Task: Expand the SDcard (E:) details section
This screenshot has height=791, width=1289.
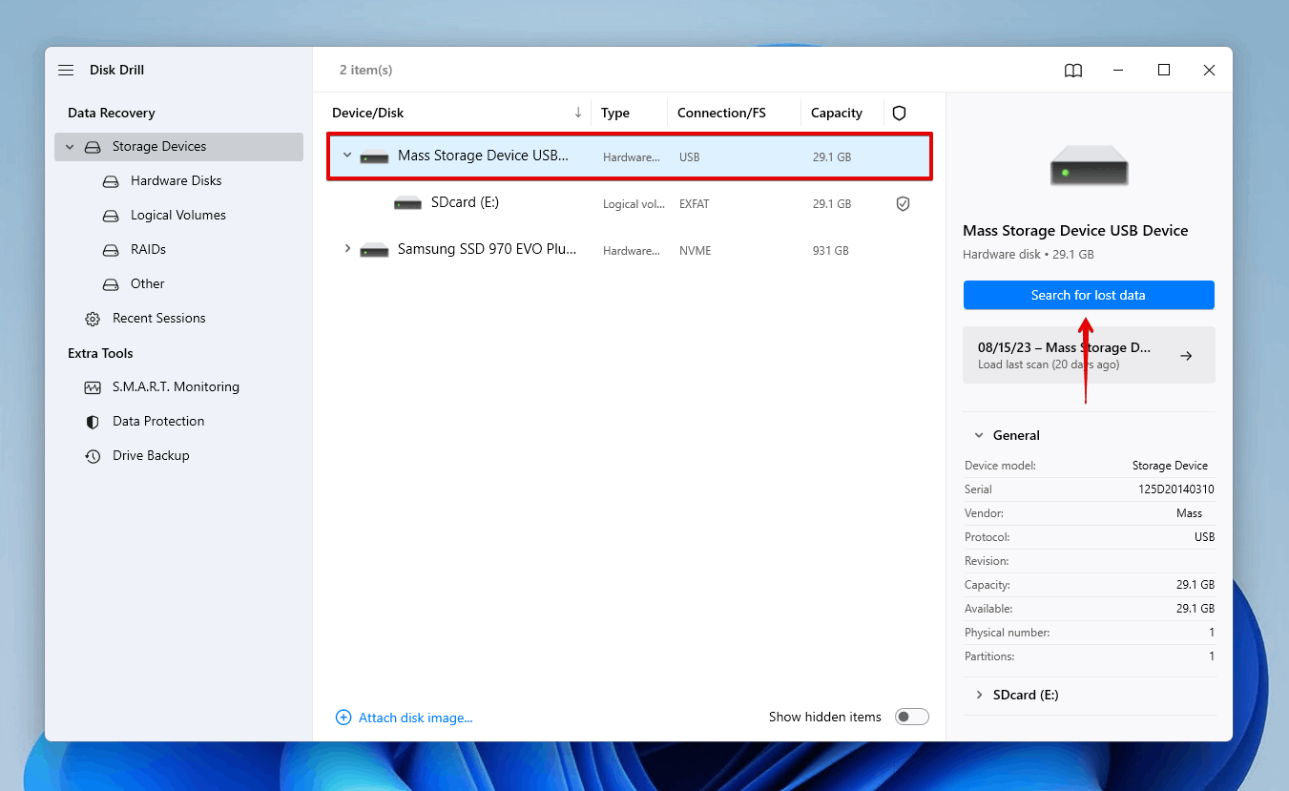Action: pyautogui.click(x=979, y=695)
